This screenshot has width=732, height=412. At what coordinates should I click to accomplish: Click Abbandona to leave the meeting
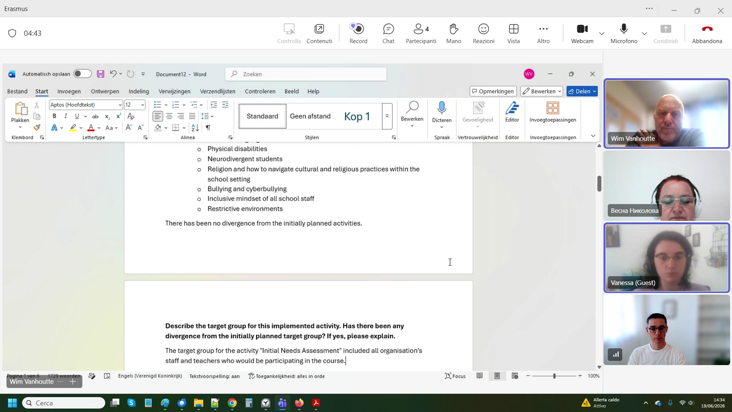707,33
